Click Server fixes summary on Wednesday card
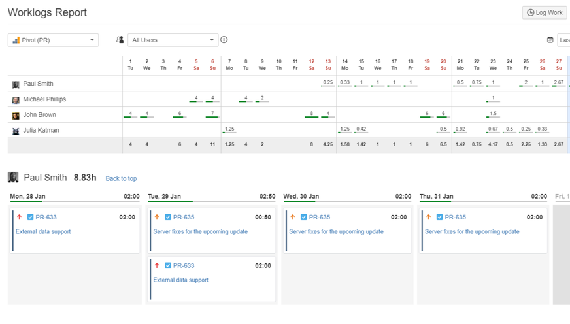 [x=336, y=231]
